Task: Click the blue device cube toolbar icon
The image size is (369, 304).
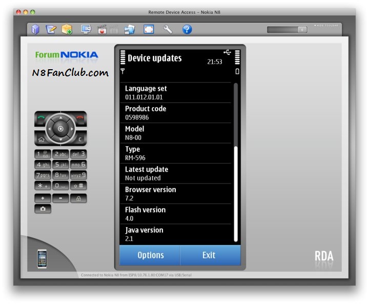Action: tap(35, 29)
